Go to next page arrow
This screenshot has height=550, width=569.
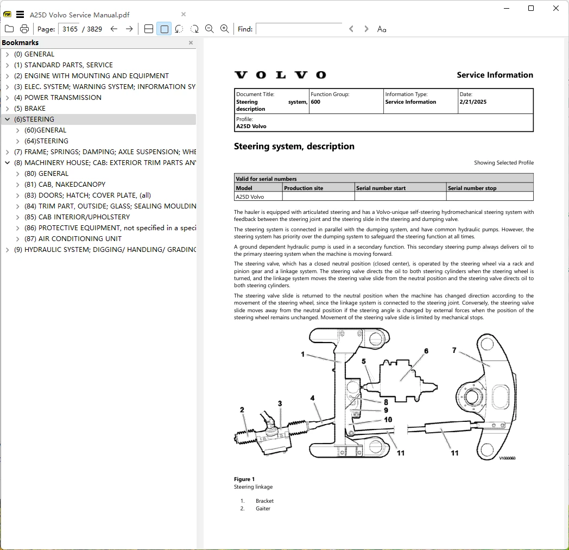pos(129,29)
